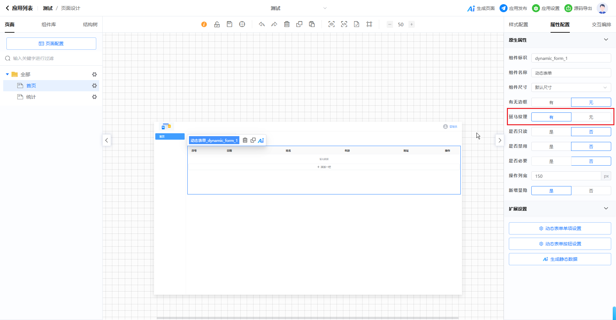Viewport: 616px width, 320px height.
Task: Click the orange info icon
Action: point(204,24)
